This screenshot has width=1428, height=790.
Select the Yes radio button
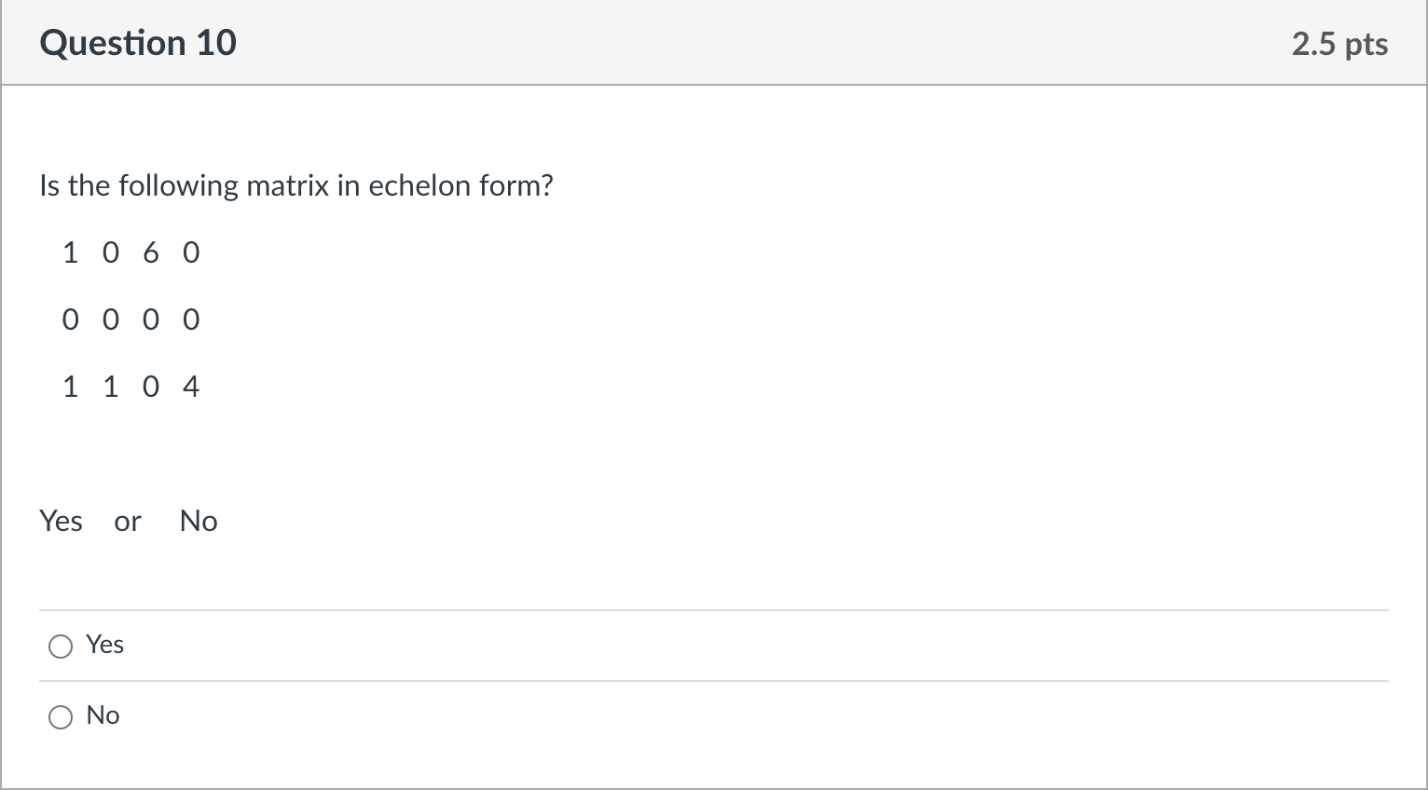pyautogui.click(x=61, y=646)
